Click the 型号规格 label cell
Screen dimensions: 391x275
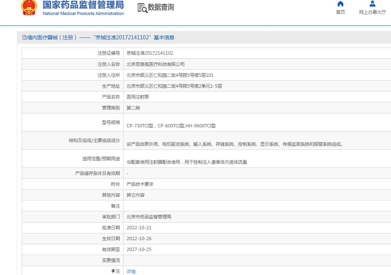73,122
